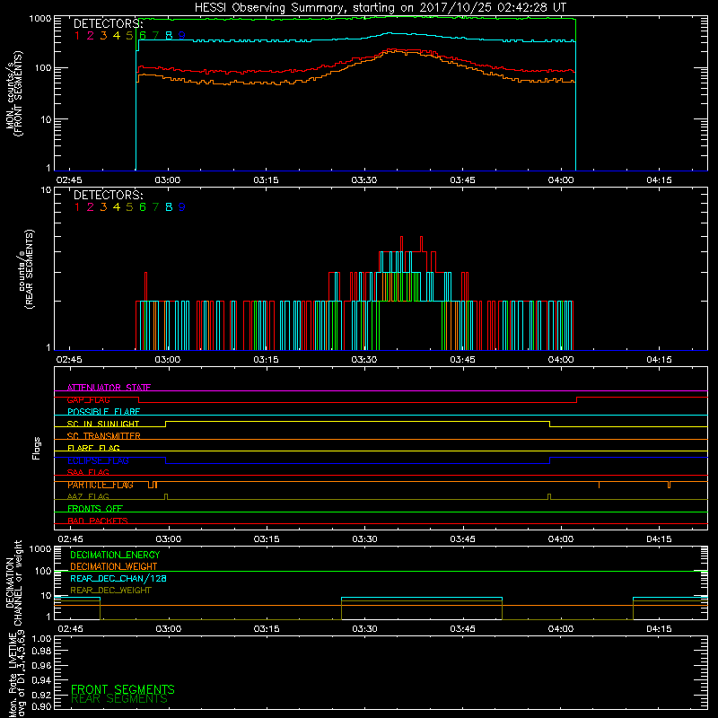Click the front segments count-rate y-axis title

pos(14,93)
